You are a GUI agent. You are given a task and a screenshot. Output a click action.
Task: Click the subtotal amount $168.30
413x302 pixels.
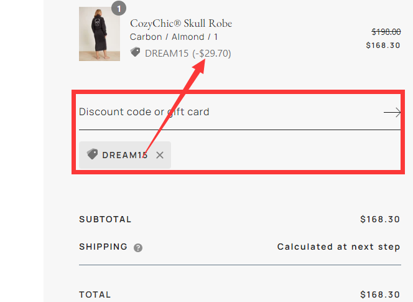pyautogui.click(x=380, y=219)
